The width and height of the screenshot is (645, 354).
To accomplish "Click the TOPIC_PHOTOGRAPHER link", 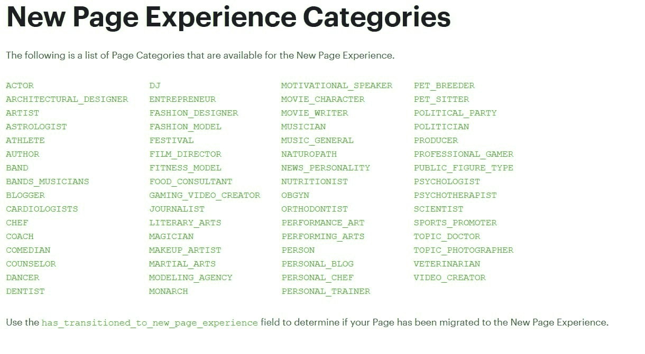I will [x=464, y=250].
